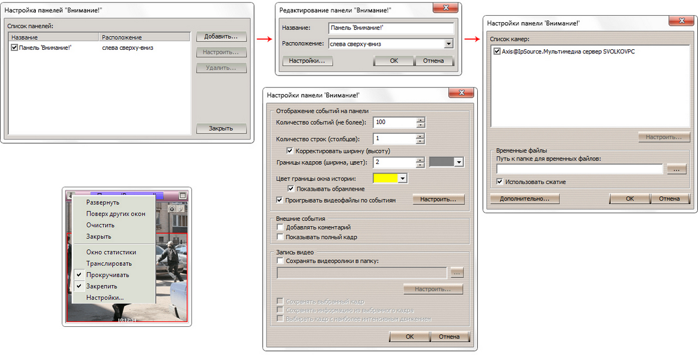The height and width of the screenshot is (355, 698).
Task: Toggle 'Корректировать ширину (высоту)' checkbox
Action: coord(291,151)
